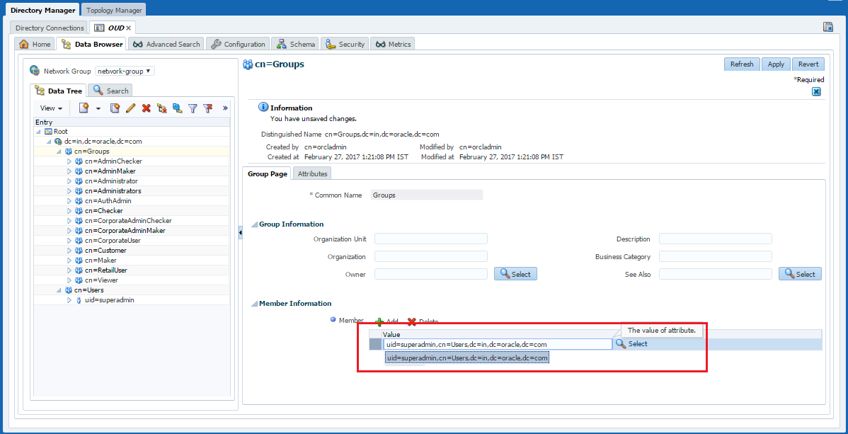This screenshot has height=434, width=848.
Task: Click Select button next to Owner field
Action: click(515, 274)
